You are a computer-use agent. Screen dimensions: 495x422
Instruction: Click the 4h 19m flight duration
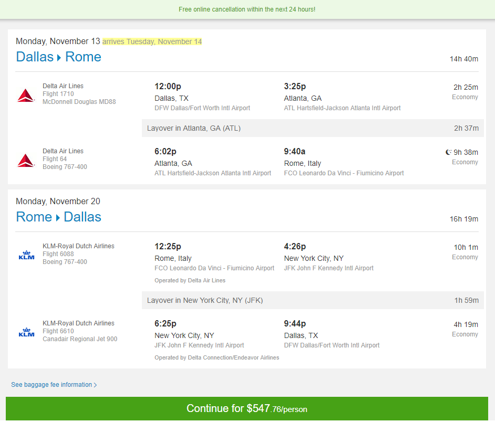pyautogui.click(x=466, y=325)
